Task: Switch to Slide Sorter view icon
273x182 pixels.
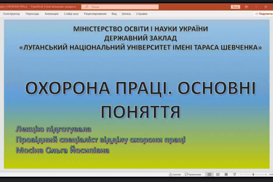Action: pos(217,174)
